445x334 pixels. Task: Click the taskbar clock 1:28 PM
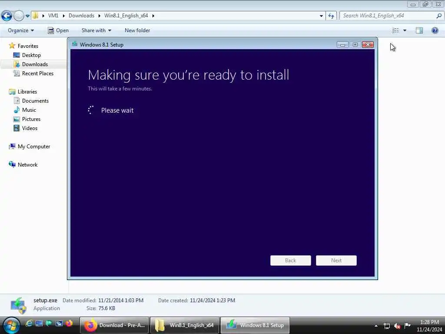[x=429, y=322]
